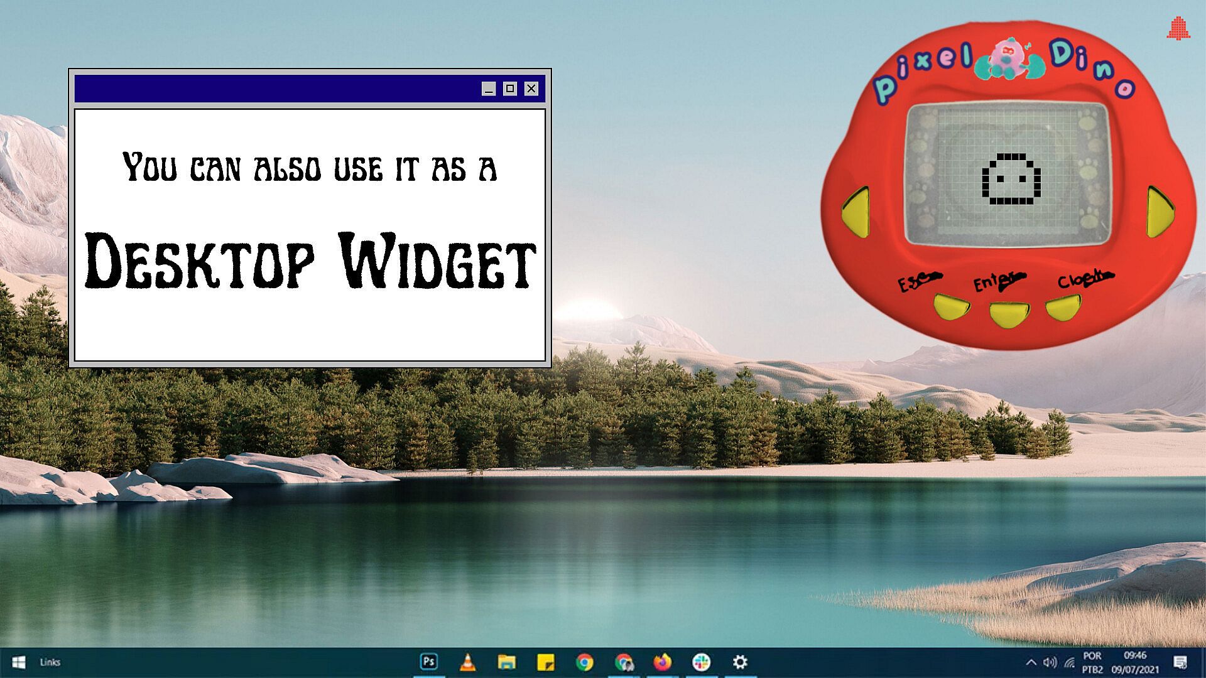This screenshot has width=1206, height=678.
Task: Open Windows Settings gear in taskbar
Action: coord(740,662)
